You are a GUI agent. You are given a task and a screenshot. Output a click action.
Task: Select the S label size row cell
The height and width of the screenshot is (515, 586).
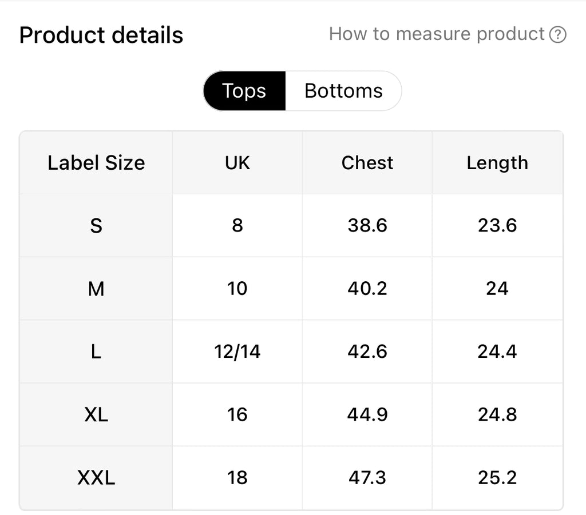[x=96, y=226]
